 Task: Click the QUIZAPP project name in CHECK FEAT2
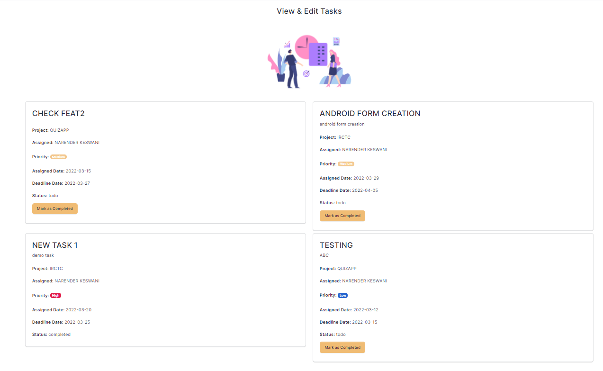click(60, 130)
